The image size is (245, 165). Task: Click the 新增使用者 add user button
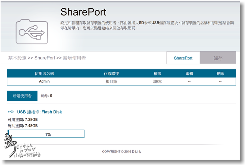click(22, 96)
